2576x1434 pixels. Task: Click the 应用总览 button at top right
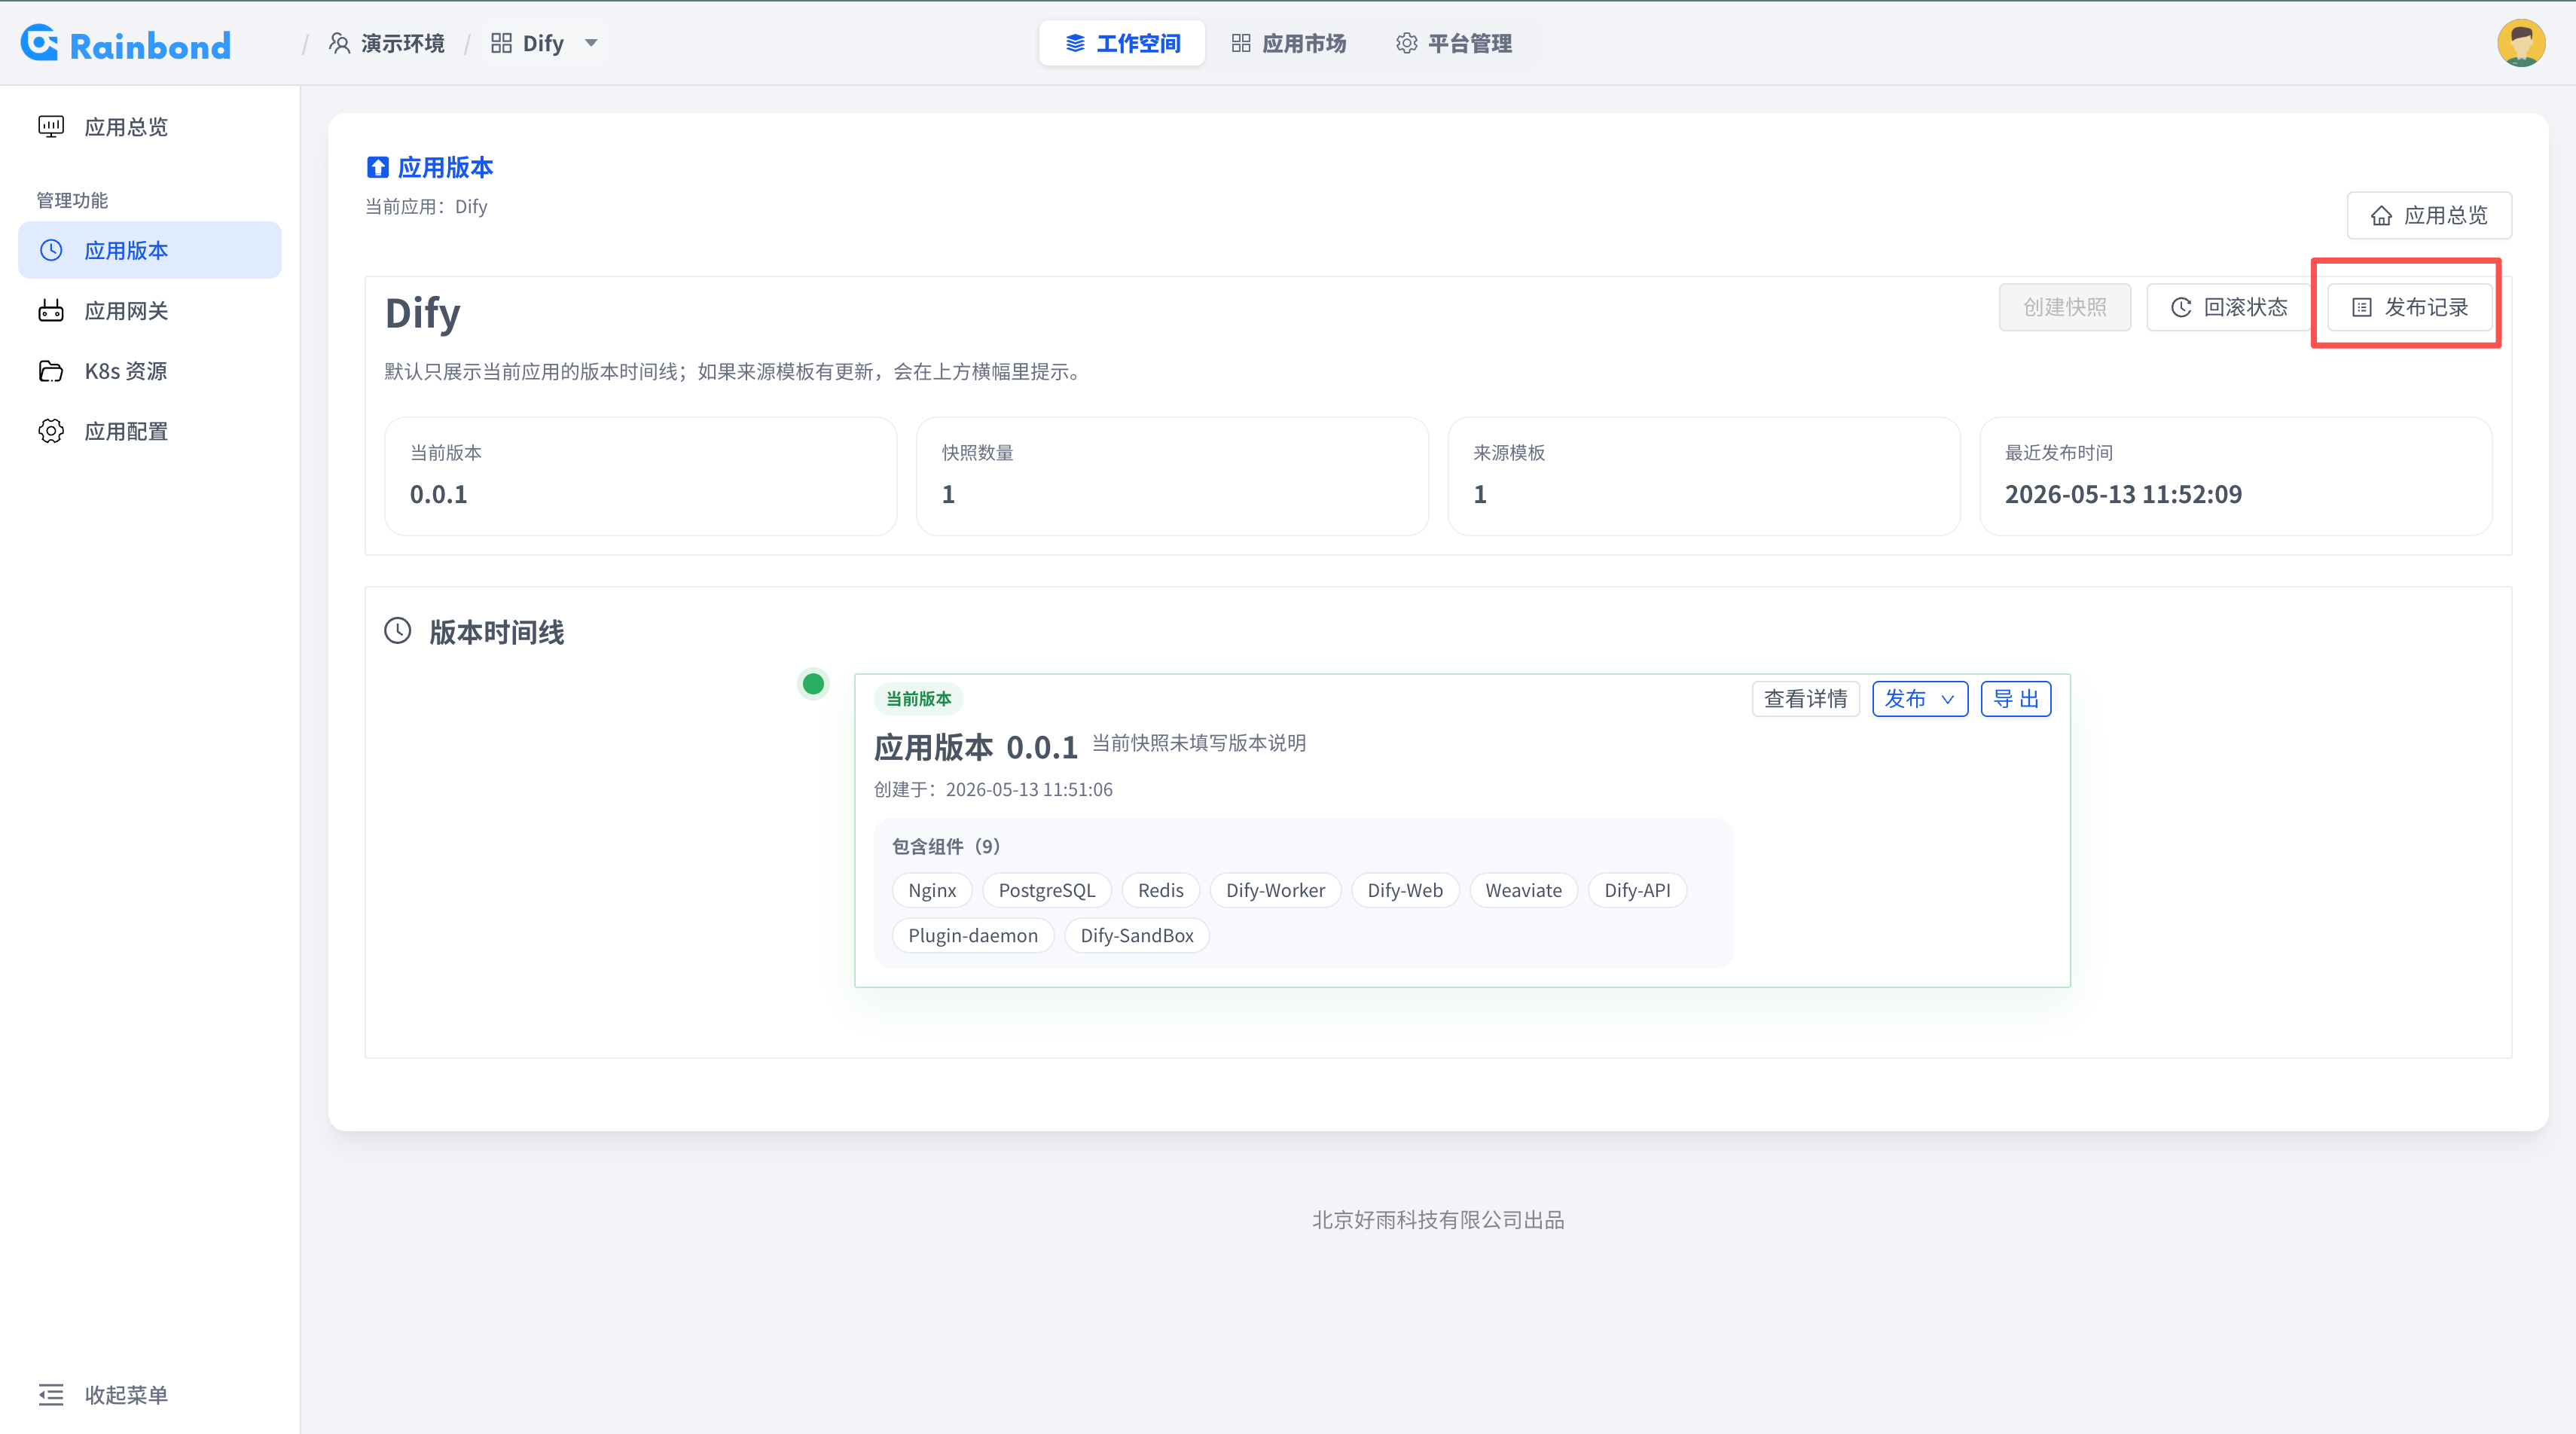point(2428,215)
